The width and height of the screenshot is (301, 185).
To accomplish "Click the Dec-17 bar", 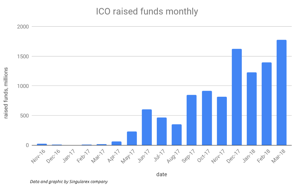I will point(237,97).
